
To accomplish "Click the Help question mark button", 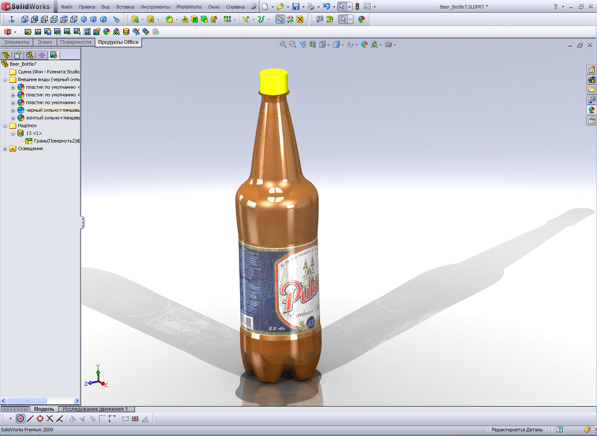I will point(555,6).
